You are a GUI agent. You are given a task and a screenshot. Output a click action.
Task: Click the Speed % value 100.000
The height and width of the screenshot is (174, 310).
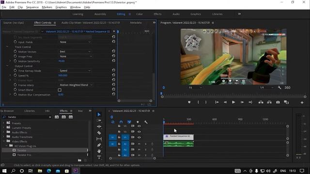click(62, 75)
